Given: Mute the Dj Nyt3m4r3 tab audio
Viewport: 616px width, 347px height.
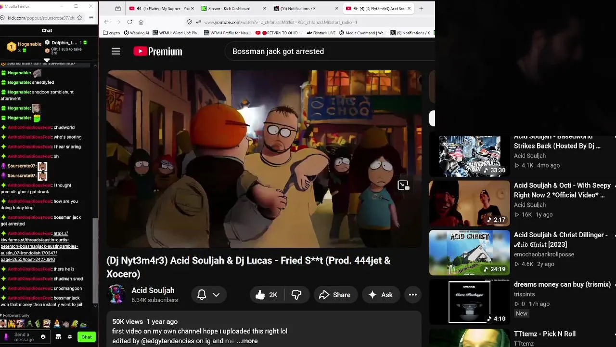Looking at the screenshot, I should pyautogui.click(x=355, y=8).
